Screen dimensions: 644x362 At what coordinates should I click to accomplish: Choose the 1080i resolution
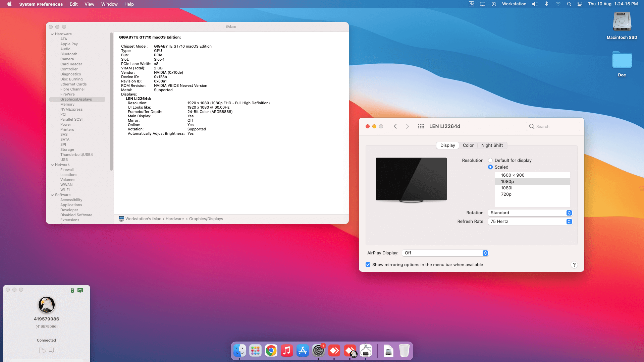coord(532,188)
